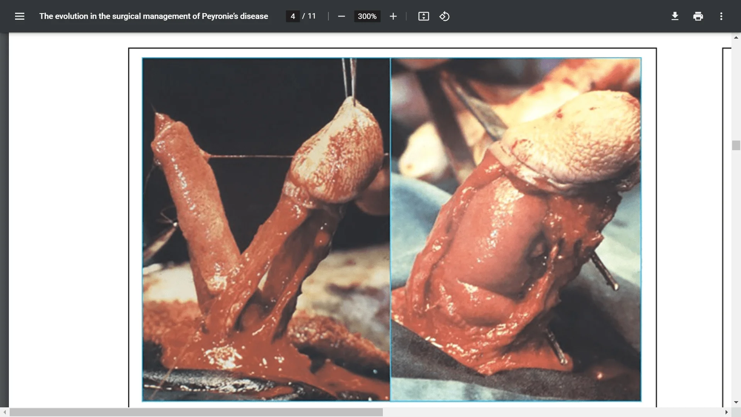Click the right figure photo
The height and width of the screenshot is (417, 741).
coord(516,229)
